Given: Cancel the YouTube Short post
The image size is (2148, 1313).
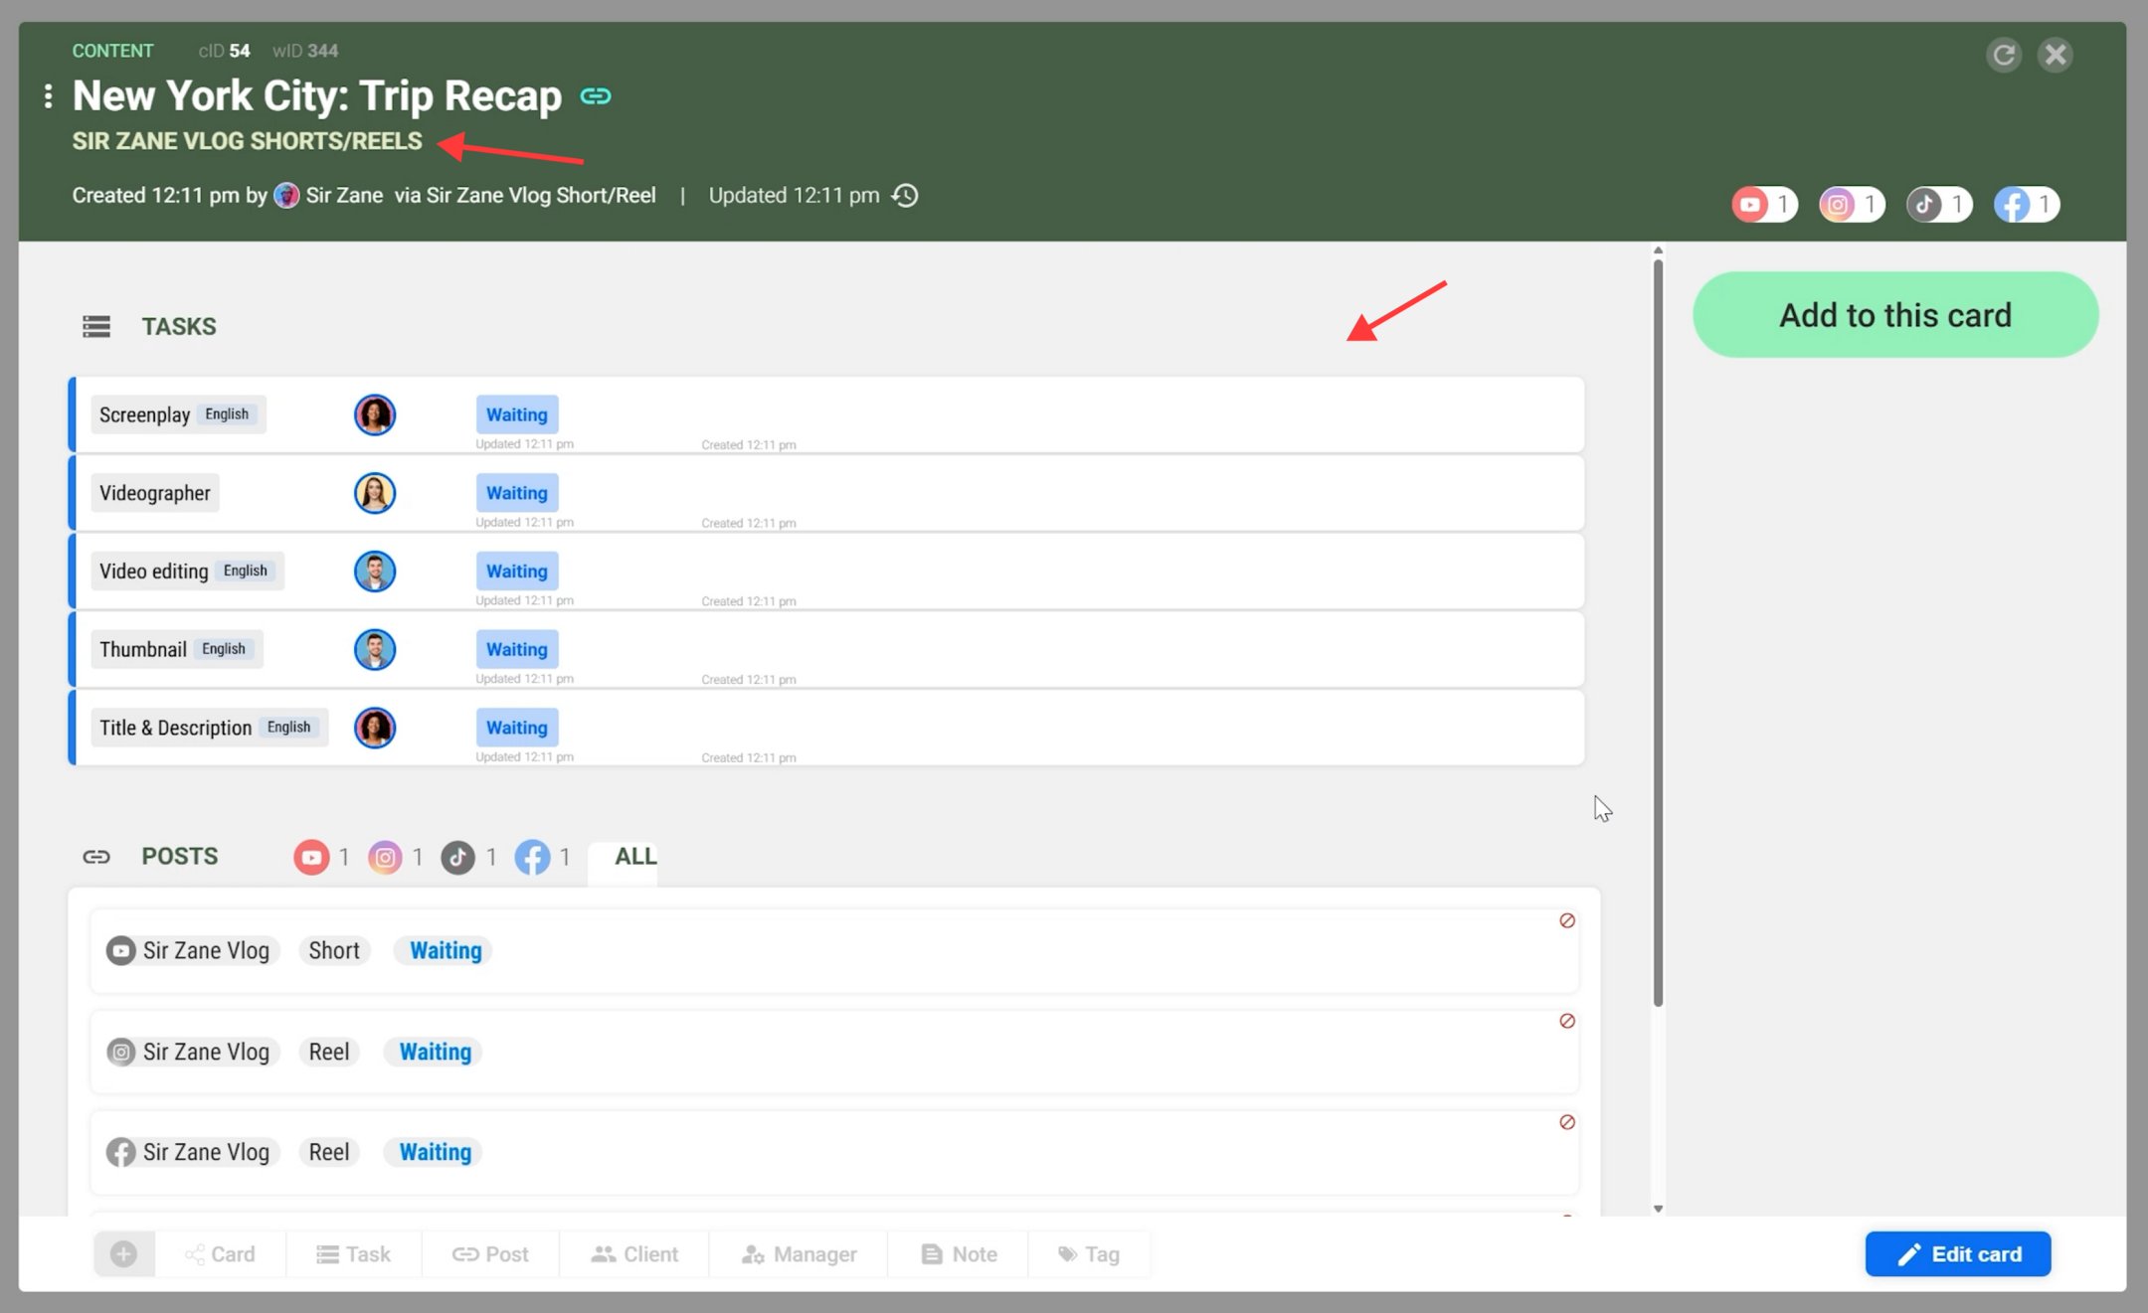Looking at the screenshot, I should pyautogui.click(x=1567, y=920).
